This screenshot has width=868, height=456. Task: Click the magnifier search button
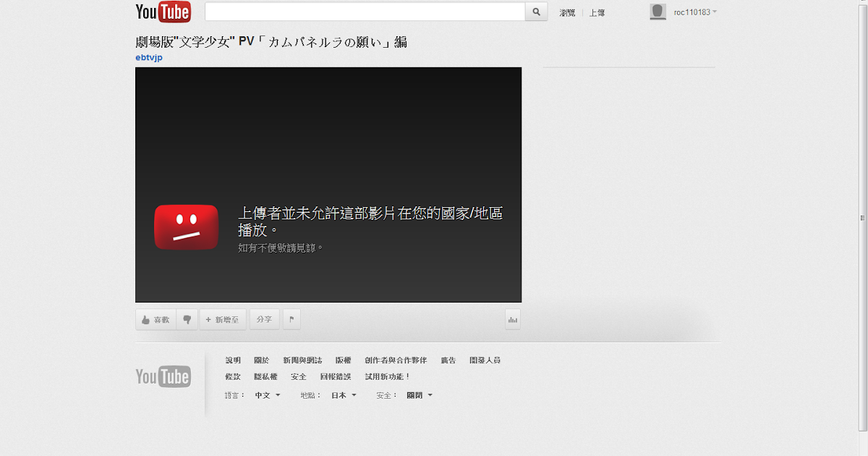point(536,12)
